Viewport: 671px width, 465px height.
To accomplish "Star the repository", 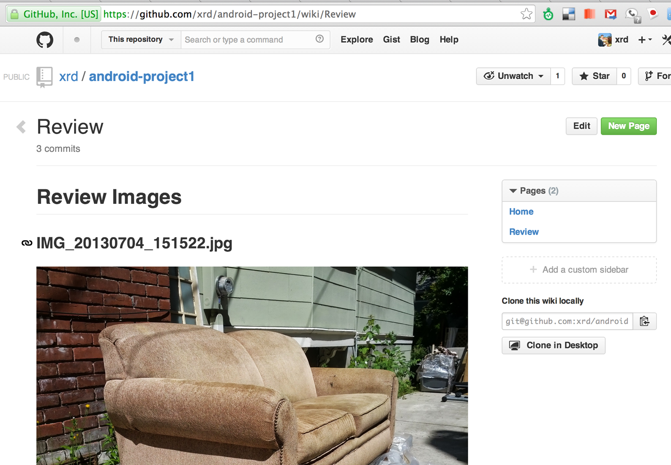I will 594,76.
